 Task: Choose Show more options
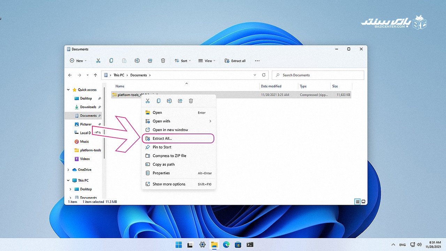coord(179,184)
